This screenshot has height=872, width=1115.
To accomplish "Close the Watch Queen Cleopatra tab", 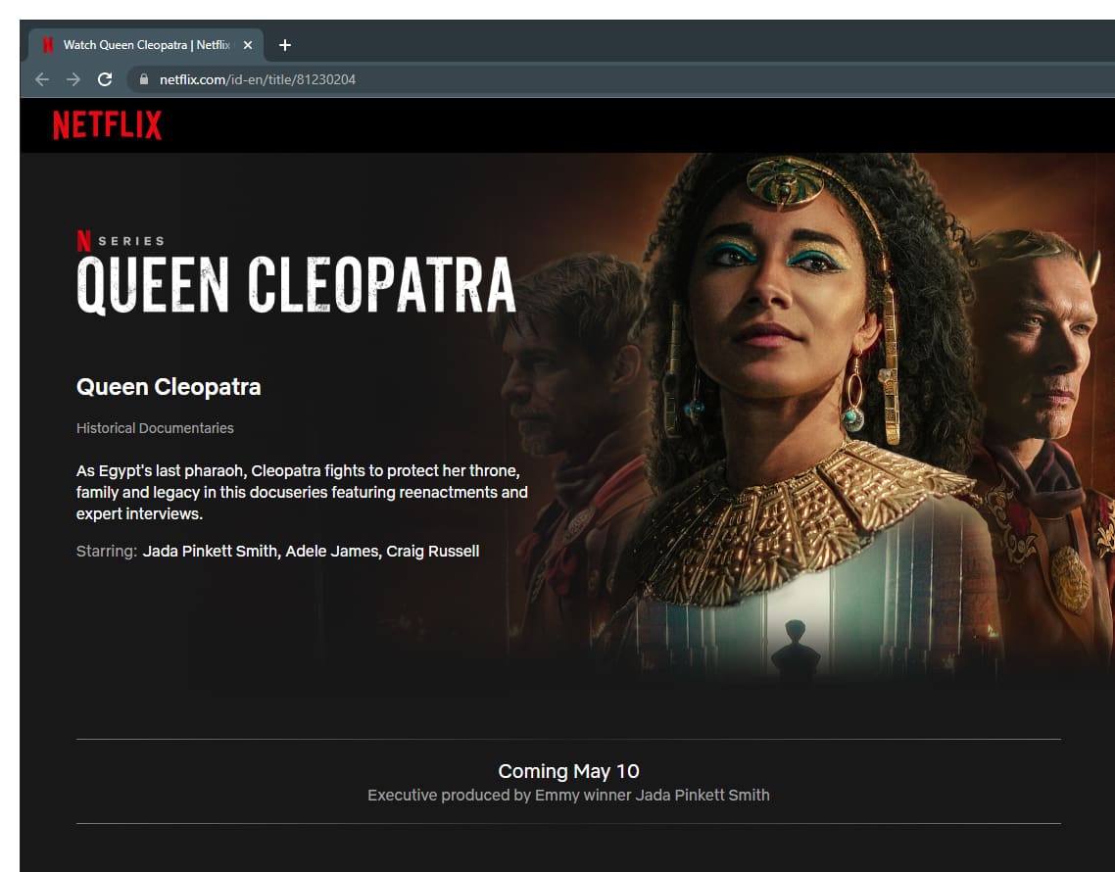I will coord(248,45).
